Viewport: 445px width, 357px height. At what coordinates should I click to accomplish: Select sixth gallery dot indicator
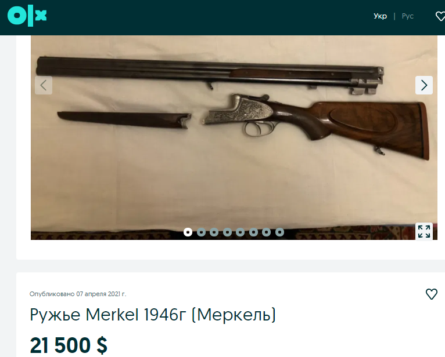click(x=253, y=232)
